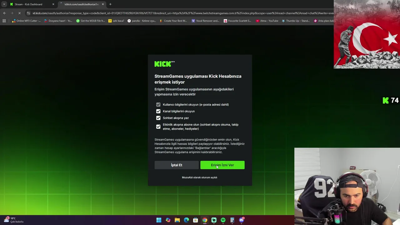The image size is (400, 225).
Task: Close the Stream - Kick Dashboard tab
Action: point(53,4)
